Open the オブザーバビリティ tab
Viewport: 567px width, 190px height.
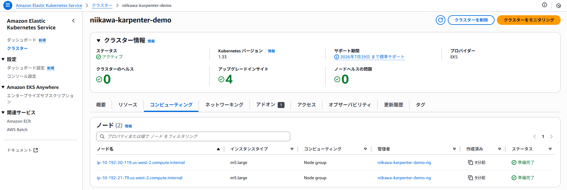point(350,105)
